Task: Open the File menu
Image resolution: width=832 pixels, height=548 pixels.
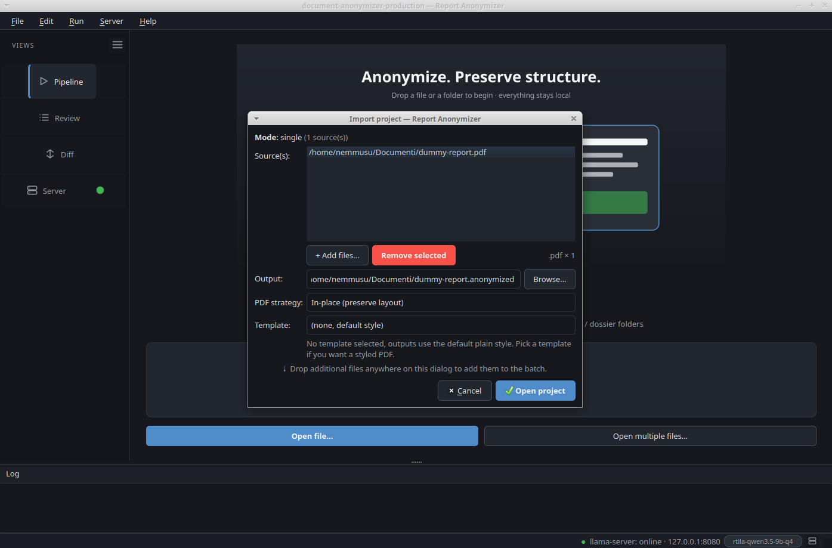Action: coord(17,21)
